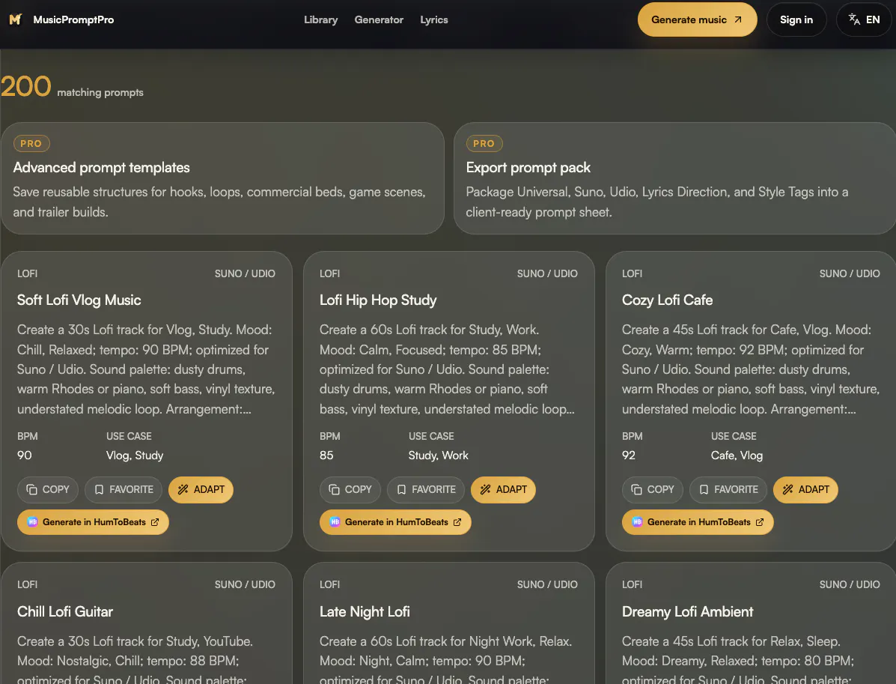Click Generate in HumToBeats text under Cozy Lofi Cafe
Viewport: 896px width, 684px height.
point(699,522)
